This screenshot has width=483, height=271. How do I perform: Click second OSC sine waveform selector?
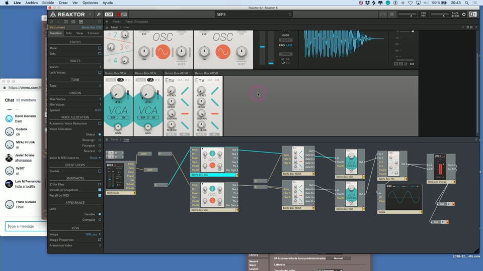coord(223,52)
